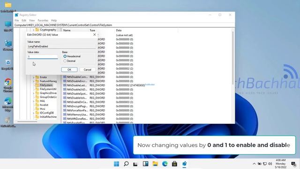This screenshot has height=169, width=300.
Task: Expand the FeatureManagement tree key
Action: (x=33, y=81)
